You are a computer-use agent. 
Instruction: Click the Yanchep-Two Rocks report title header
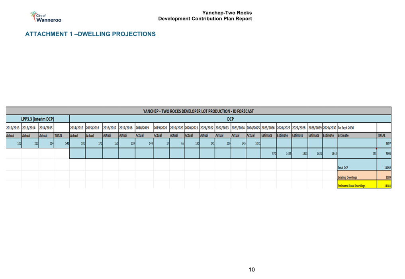pos(205,16)
